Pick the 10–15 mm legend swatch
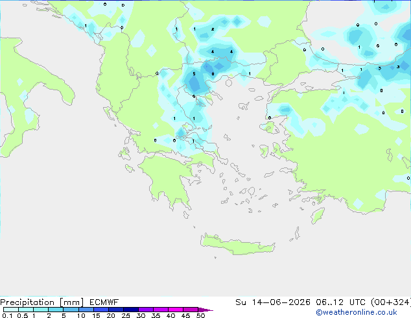 coord(86,310)
